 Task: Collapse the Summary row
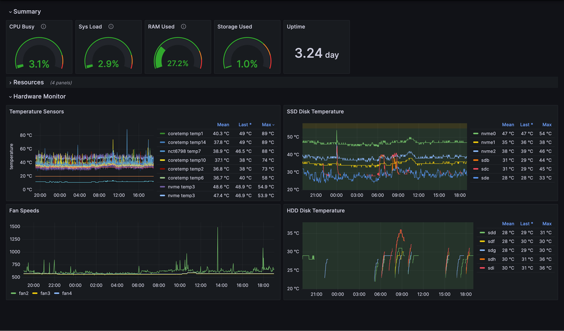pyautogui.click(x=25, y=11)
